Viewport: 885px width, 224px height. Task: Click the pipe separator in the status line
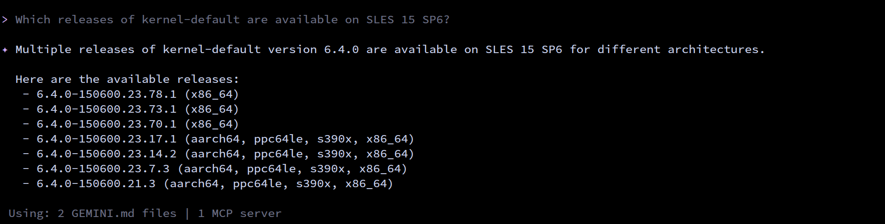point(187,213)
